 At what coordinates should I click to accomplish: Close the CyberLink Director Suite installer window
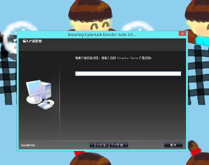[x=182, y=33]
